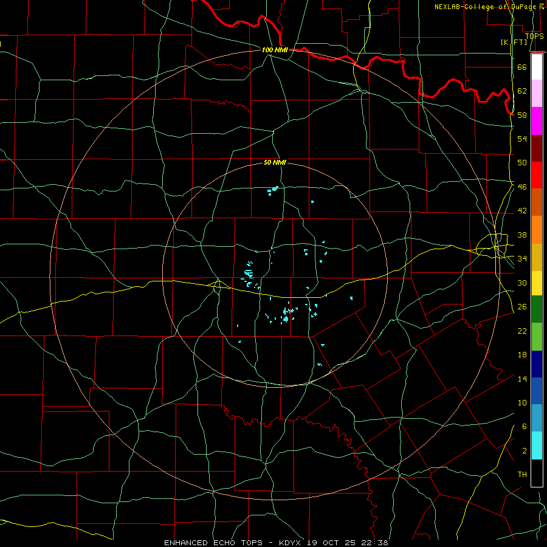Click the '54' legend value
This screenshot has width=547, height=547.
(522, 139)
